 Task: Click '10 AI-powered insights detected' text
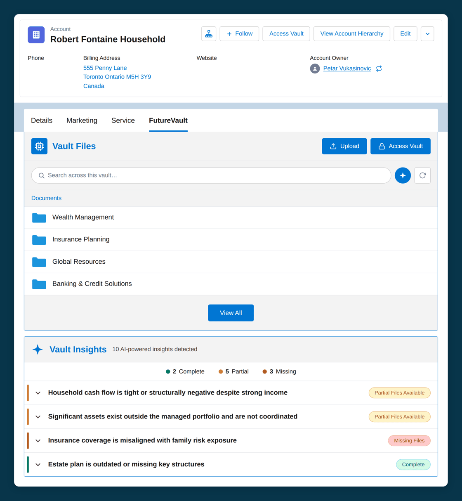click(x=155, y=349)
